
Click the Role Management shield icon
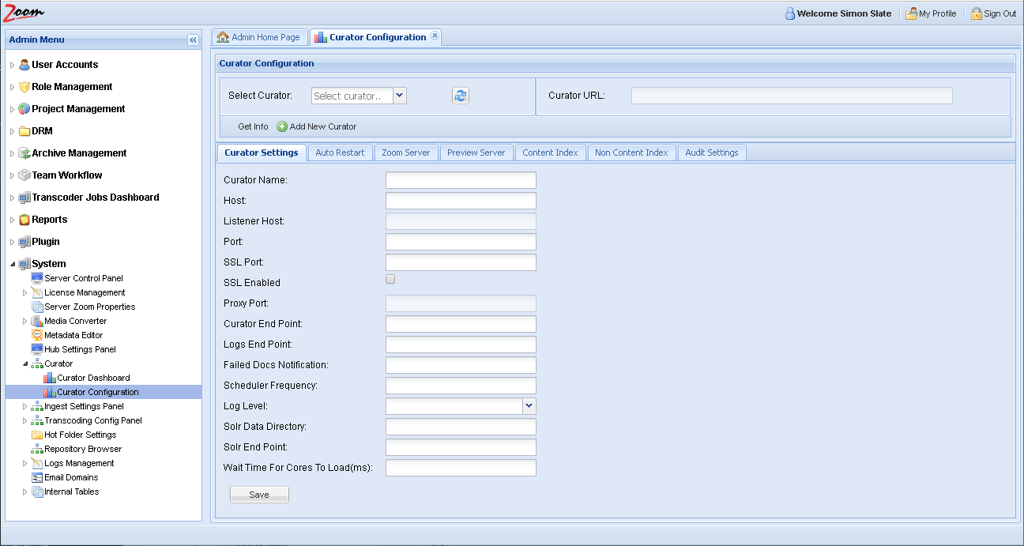tap(24, 87)
